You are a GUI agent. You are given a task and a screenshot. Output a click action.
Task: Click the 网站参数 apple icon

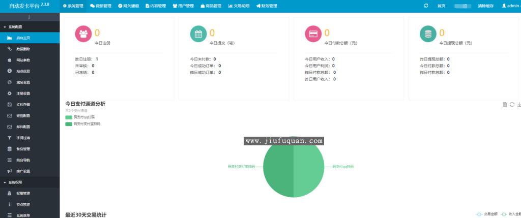pyautogui.click(x=10, y=60)
